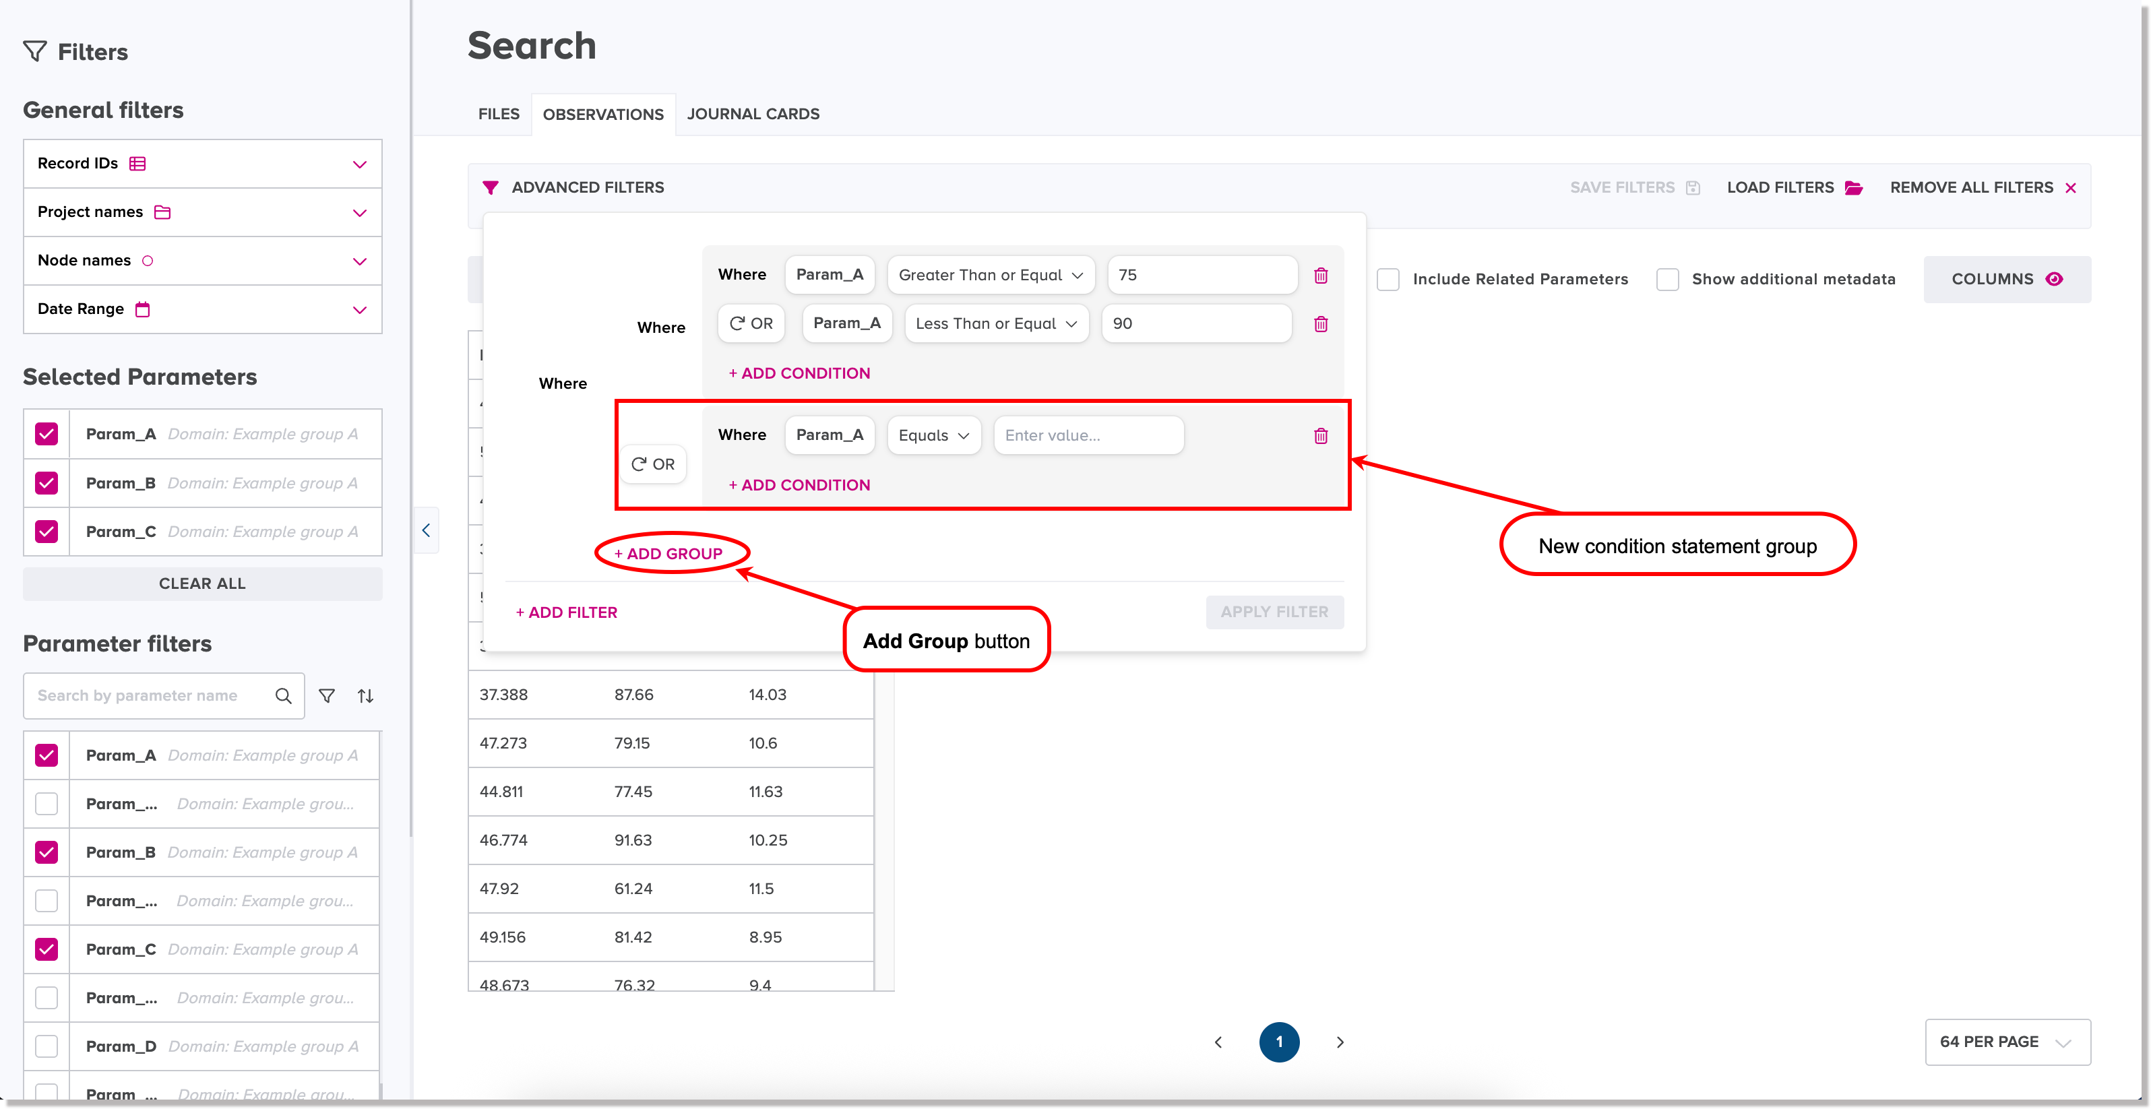
Task: Open the 64 Per Page dropdown
Action: point(2007,1042)
